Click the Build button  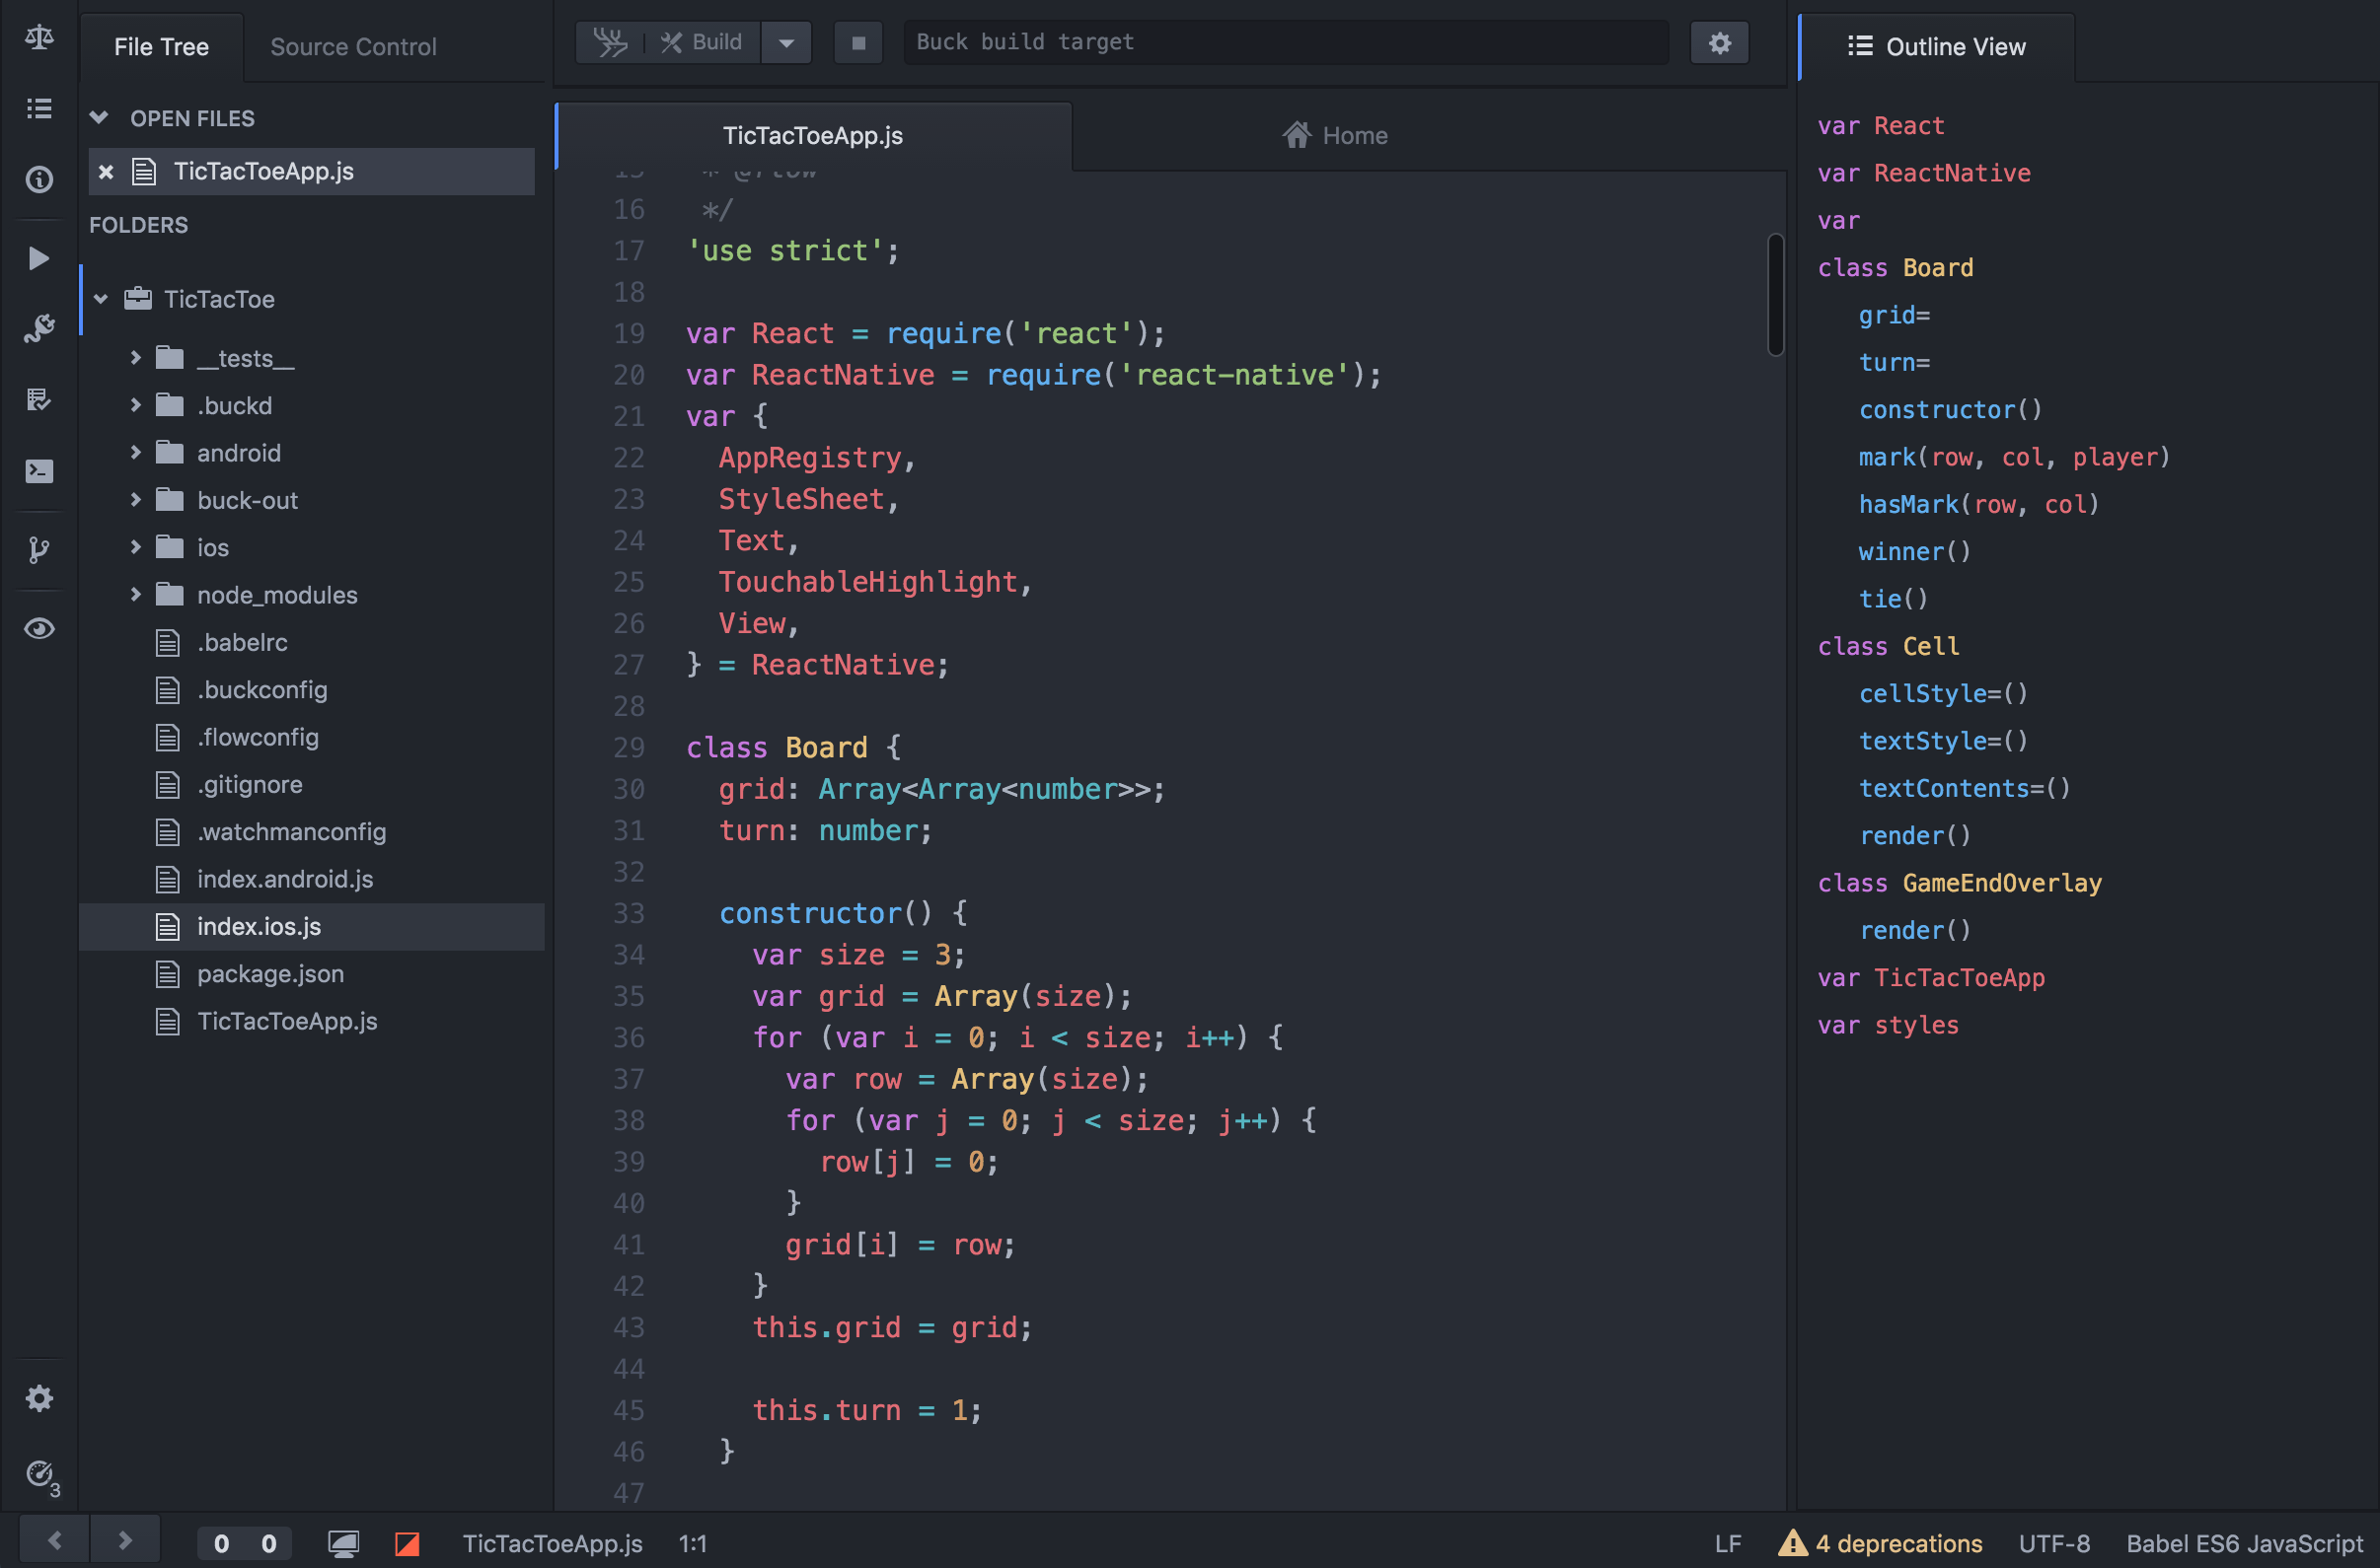coord(704,43)
